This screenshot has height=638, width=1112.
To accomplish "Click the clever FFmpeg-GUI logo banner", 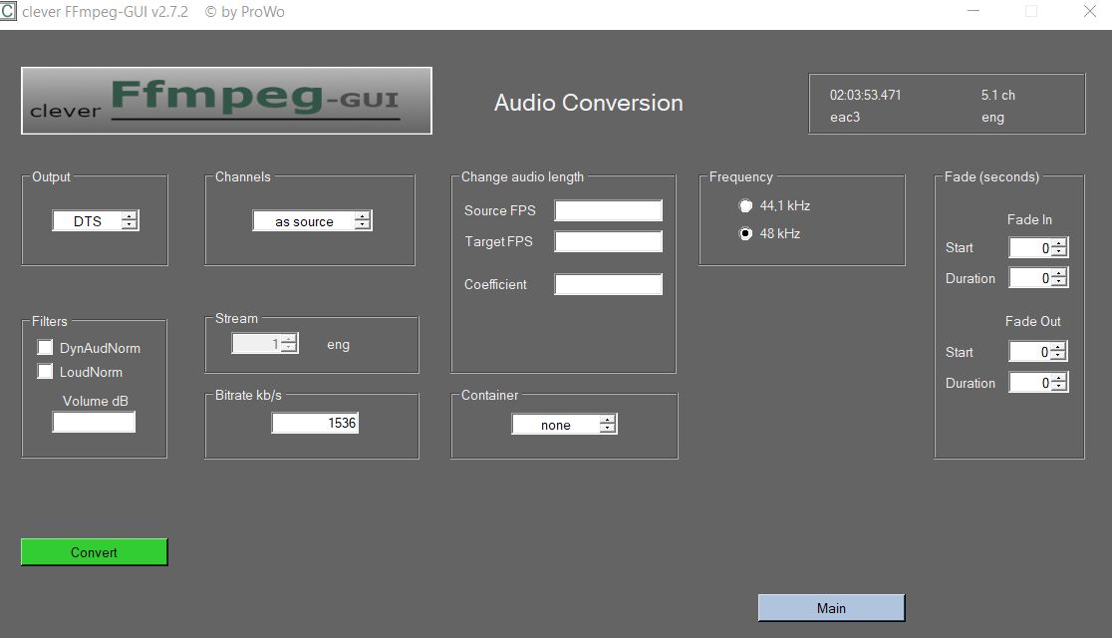I will coord(226,101).
